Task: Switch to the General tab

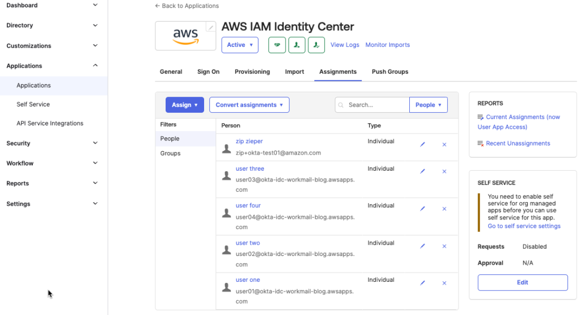Action: (x=171, y=72)
